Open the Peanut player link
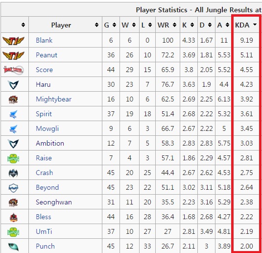This screenshot has height=253, width=262. (47, 55)
